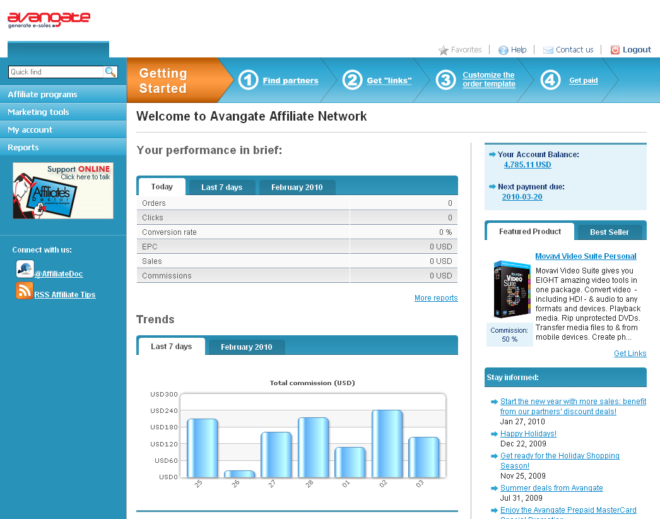The image size is (660, 519).
Task: Click the More reports link
Action: click(436, 298)
